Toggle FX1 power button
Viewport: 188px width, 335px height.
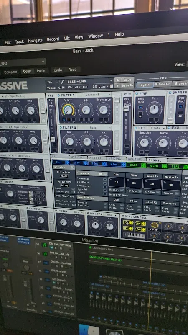136,128
